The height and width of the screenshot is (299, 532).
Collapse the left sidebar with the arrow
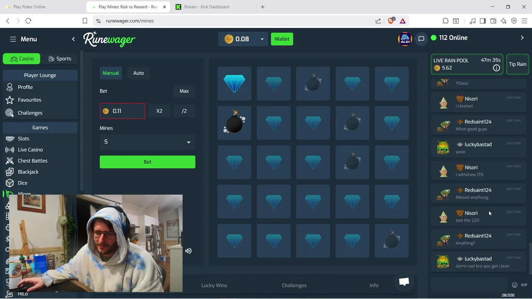[x=74, y=39]
